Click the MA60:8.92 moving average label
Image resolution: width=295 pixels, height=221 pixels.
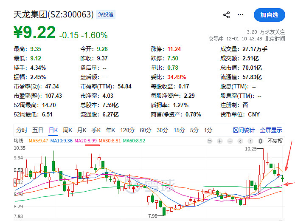pyautogui.click(x=134, y=141)
